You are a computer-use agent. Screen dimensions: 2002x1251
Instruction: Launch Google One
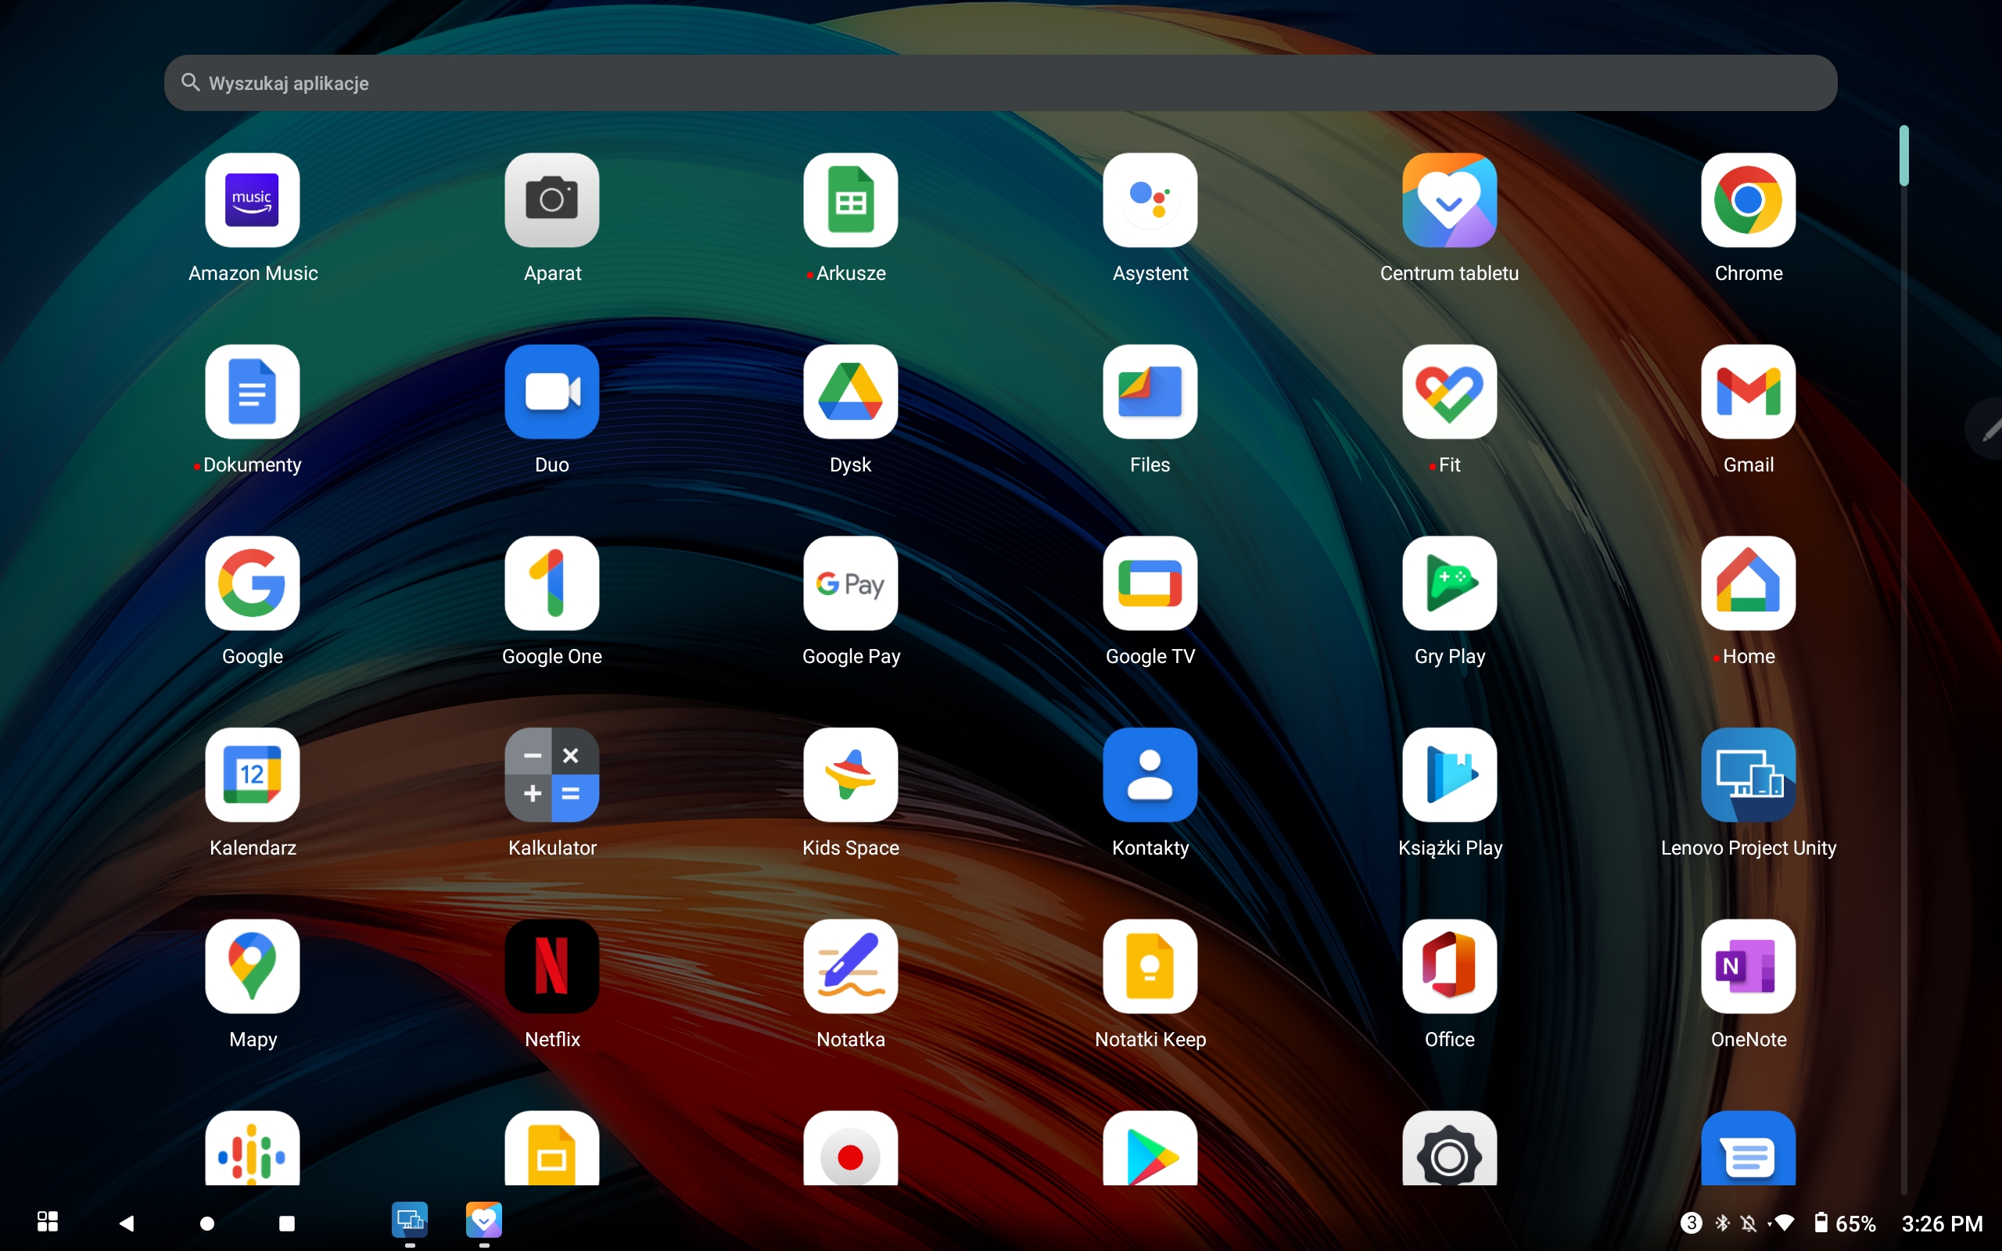click(552, 583)
